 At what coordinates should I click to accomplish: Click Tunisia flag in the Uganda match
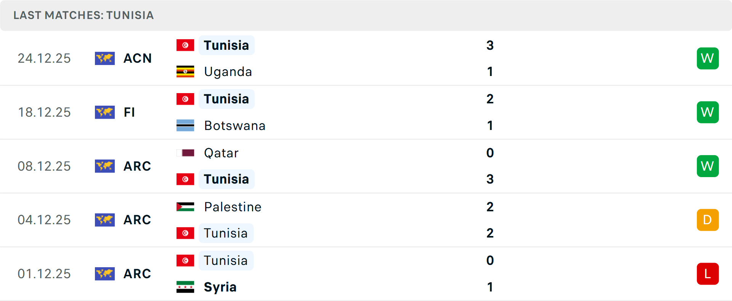click(x=185, y=45)
